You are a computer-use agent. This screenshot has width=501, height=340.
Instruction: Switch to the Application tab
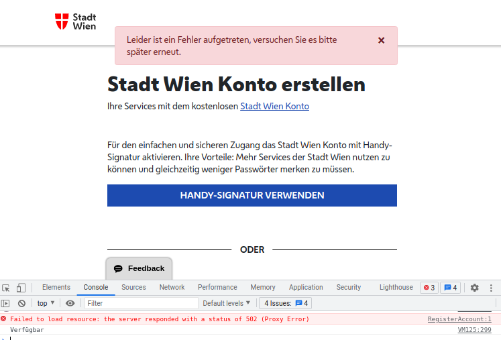pyautogui.click(x=306, y=287)
